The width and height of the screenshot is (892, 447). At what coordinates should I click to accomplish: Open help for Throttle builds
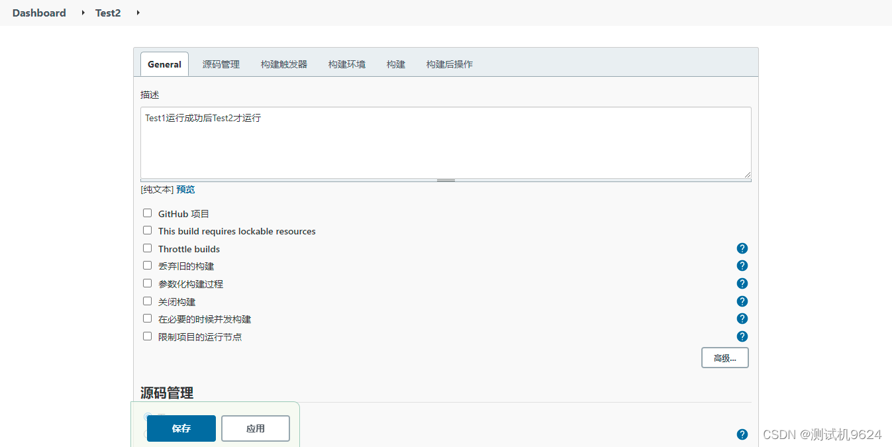(742, 248)
